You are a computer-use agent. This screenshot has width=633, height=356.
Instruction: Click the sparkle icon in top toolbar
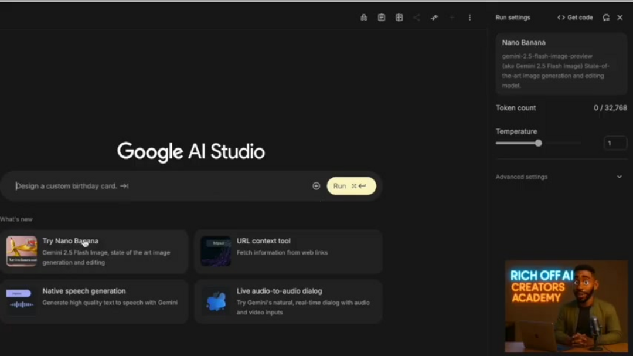[434, 18]
